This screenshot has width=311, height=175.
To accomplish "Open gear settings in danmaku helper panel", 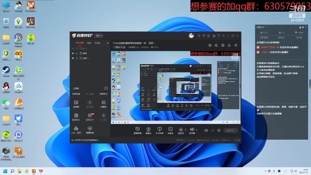I will click(x=303, y=27).
